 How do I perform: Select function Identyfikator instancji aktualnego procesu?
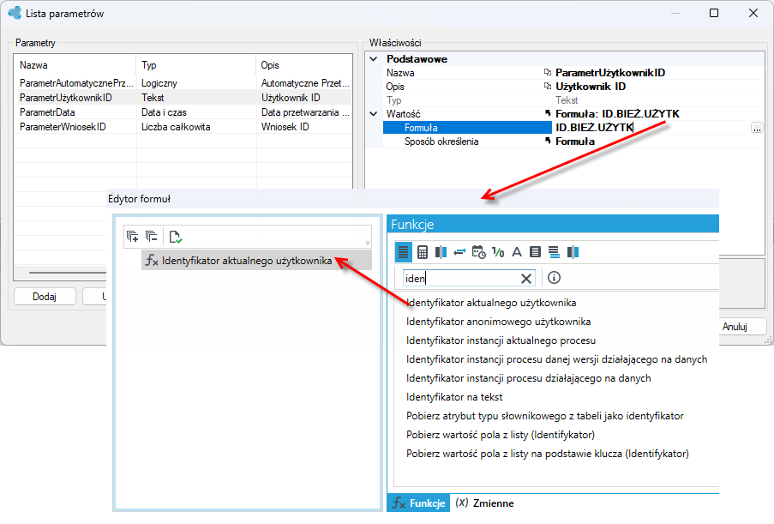501,340
